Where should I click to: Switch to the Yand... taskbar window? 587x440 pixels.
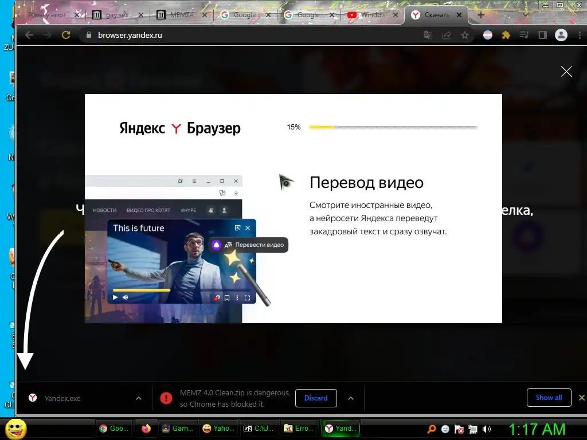pyautogui.click(x=341, y=429)
